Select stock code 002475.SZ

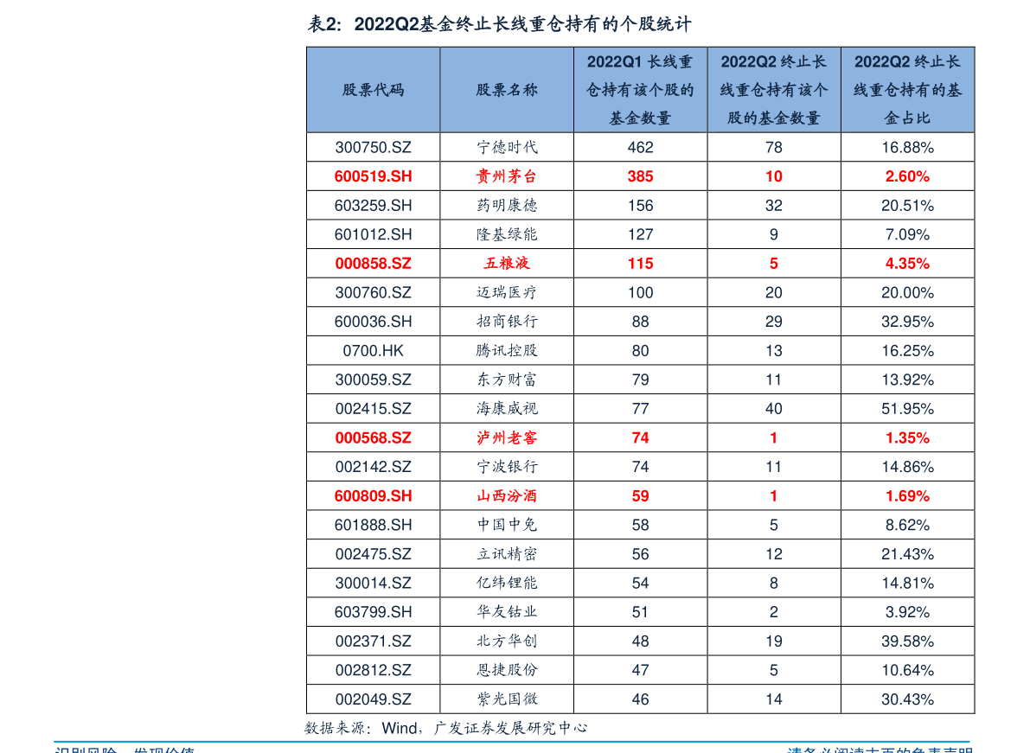373,554
